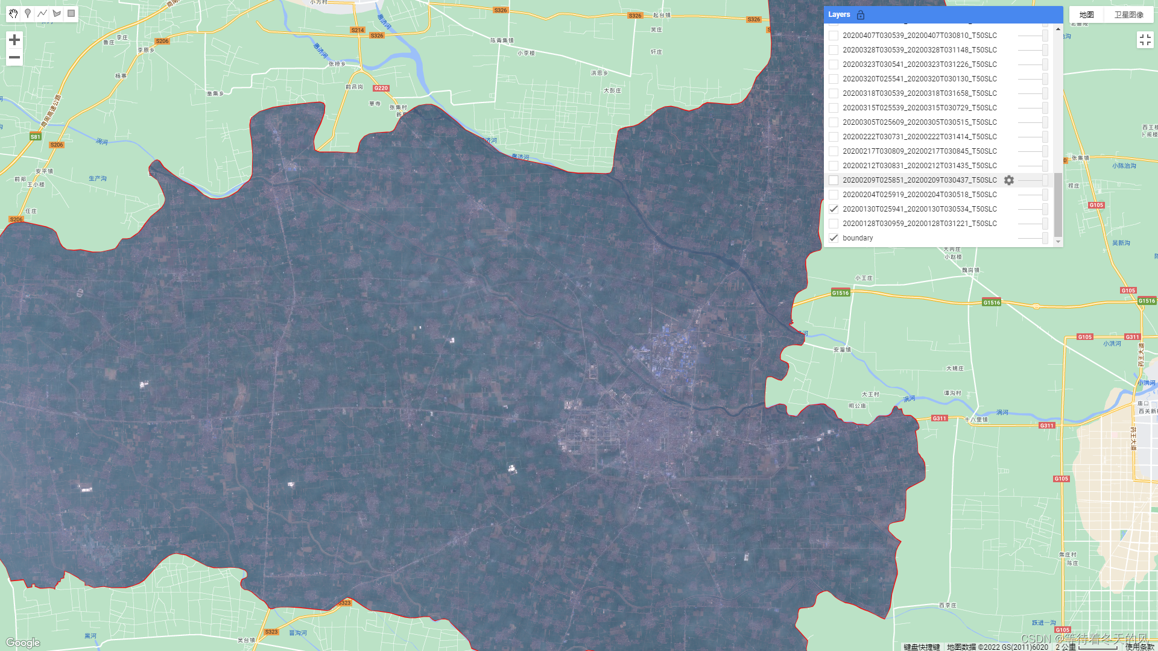Uncheck the boundary layer checkbox
1158x651 pixels.
pos(834,238)
